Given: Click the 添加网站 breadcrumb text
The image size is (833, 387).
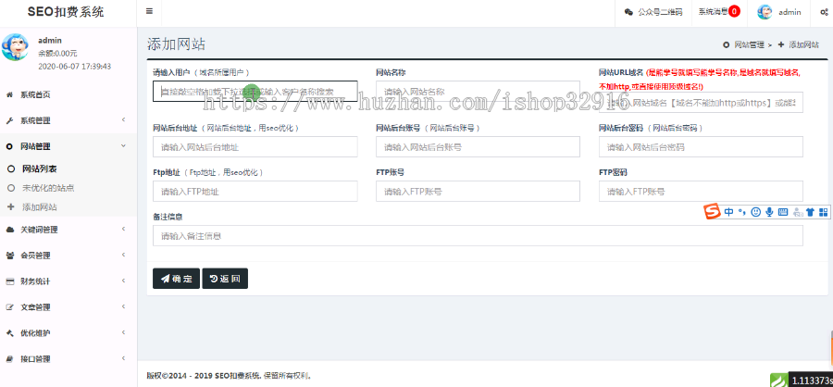Looking at the screenshot, I should (x=803, y=45).
